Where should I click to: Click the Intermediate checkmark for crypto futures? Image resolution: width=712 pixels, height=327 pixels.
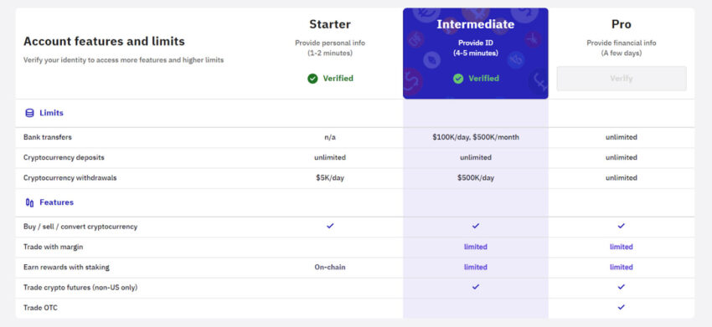click(476, 287)
